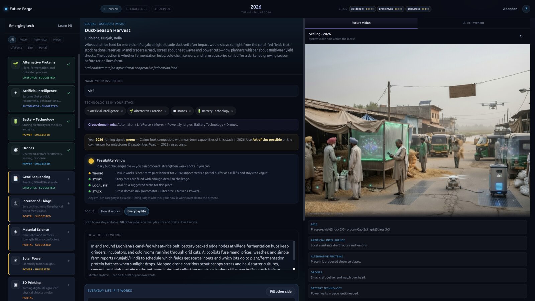Open Learn (4) link
The width and height of the screenshot is (535, 301).
pyautogui.click(x=65, y=26)
